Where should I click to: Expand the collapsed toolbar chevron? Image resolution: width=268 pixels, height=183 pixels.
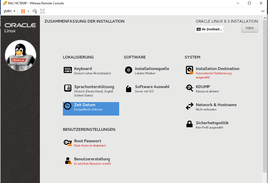[263, 11]
